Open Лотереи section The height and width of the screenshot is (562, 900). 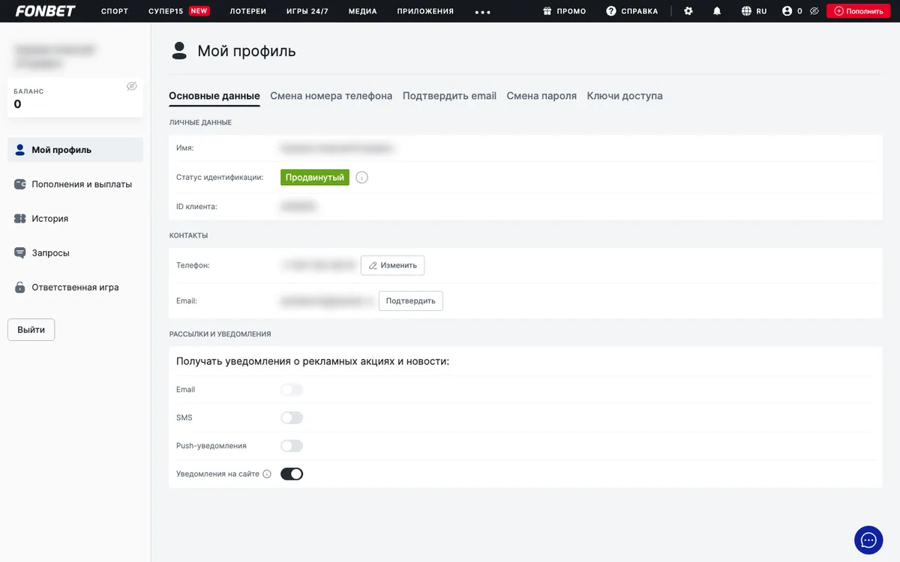click(x=247, y=11)
